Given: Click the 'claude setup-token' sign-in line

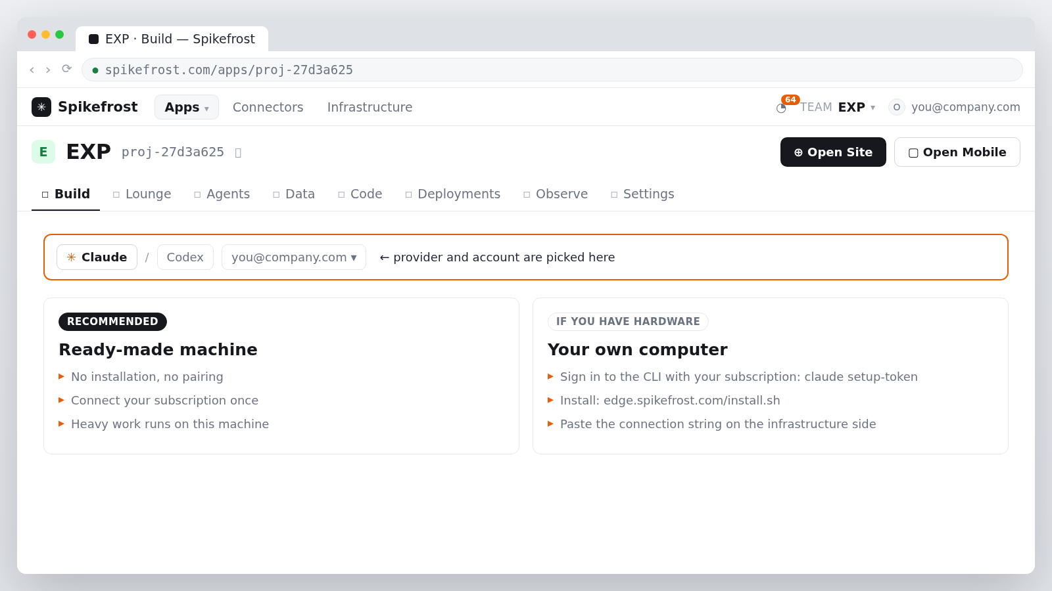Looking at the screenshot, I should click(x=739, y=377).
